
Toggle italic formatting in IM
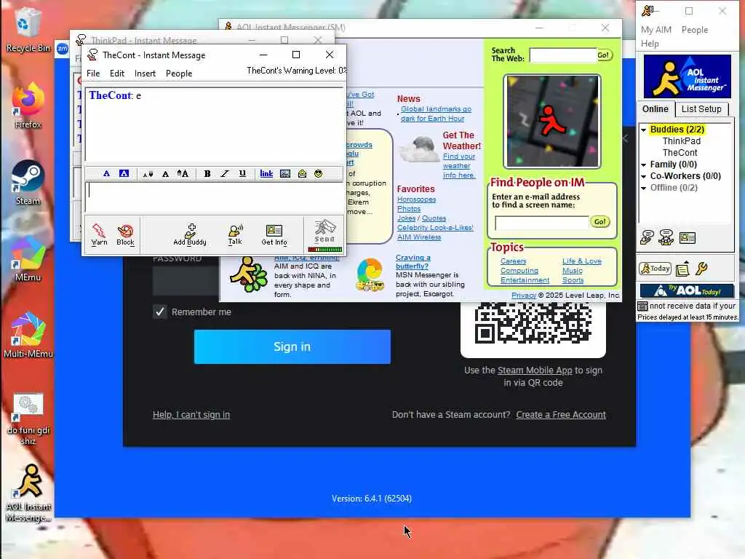point(225,173)
